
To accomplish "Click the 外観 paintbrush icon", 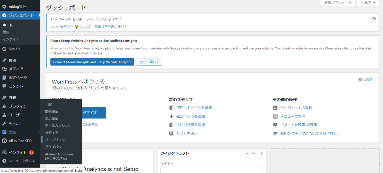I will coord(4,98).
